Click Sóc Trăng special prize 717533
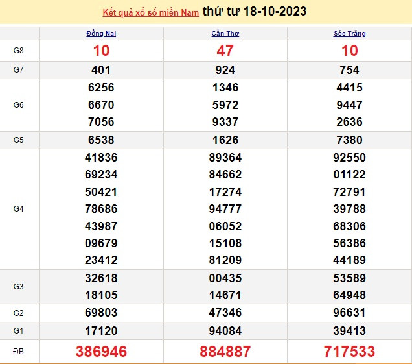 [x=349, y=352]
